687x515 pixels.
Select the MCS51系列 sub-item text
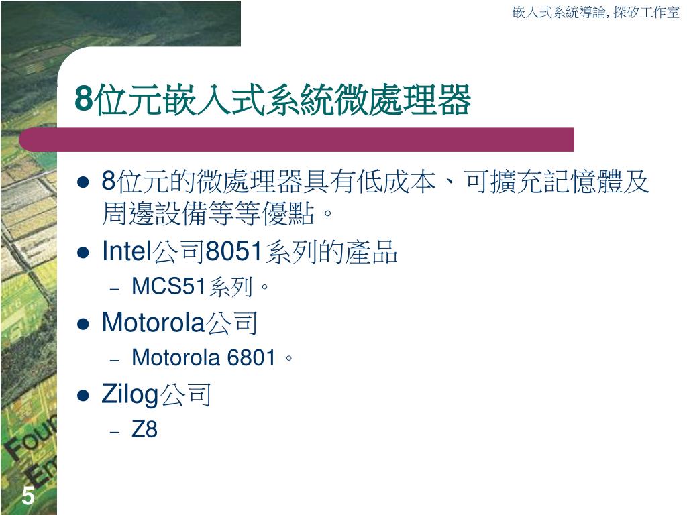pyautogui.click(x=200, y=287)
